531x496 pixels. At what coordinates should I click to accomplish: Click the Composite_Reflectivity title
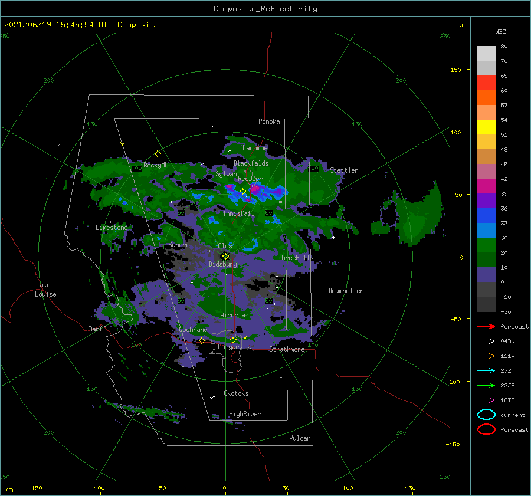pyautogui.click(x=265, y=9)
